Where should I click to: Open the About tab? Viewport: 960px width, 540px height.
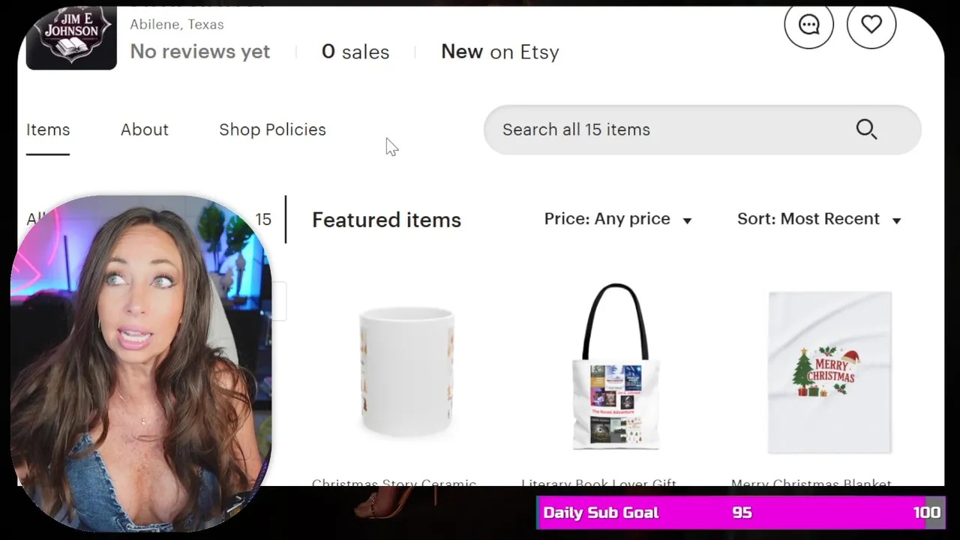[144, 130]
